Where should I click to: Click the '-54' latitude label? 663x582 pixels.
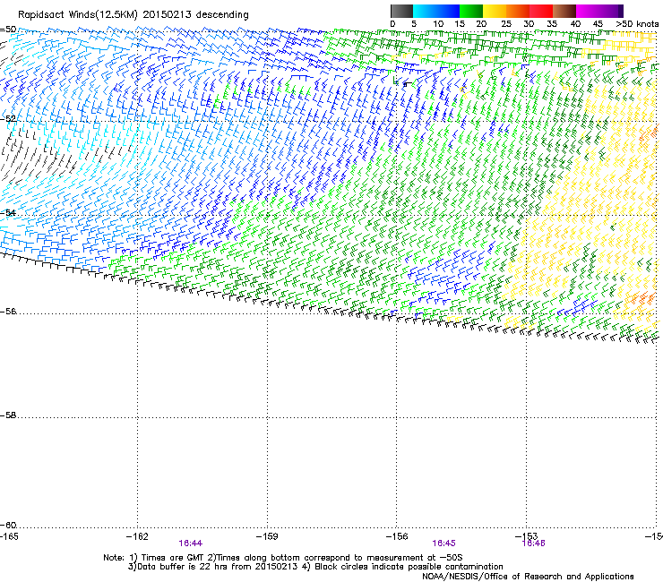tap(8, 212)
